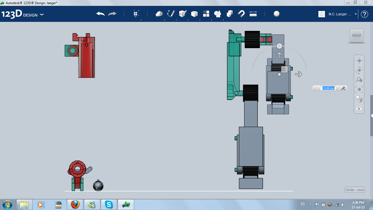This screenshot has width=373, height=210.
Task: Select the Pan navigation tool
Action: pos(359,60)
